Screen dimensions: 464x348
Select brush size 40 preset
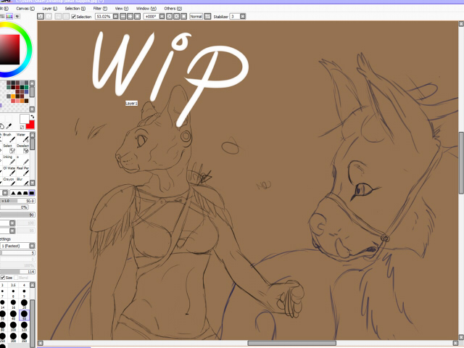(x=13, y=315)
